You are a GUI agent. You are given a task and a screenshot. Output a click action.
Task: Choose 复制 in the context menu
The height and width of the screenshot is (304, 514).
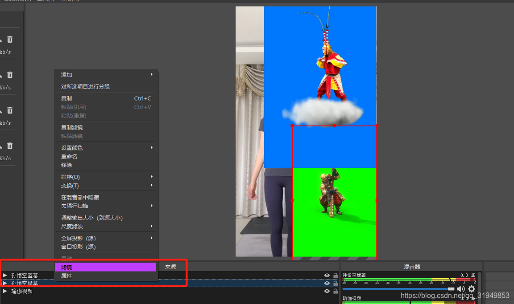pyautogui.click(x=106, y=98)
